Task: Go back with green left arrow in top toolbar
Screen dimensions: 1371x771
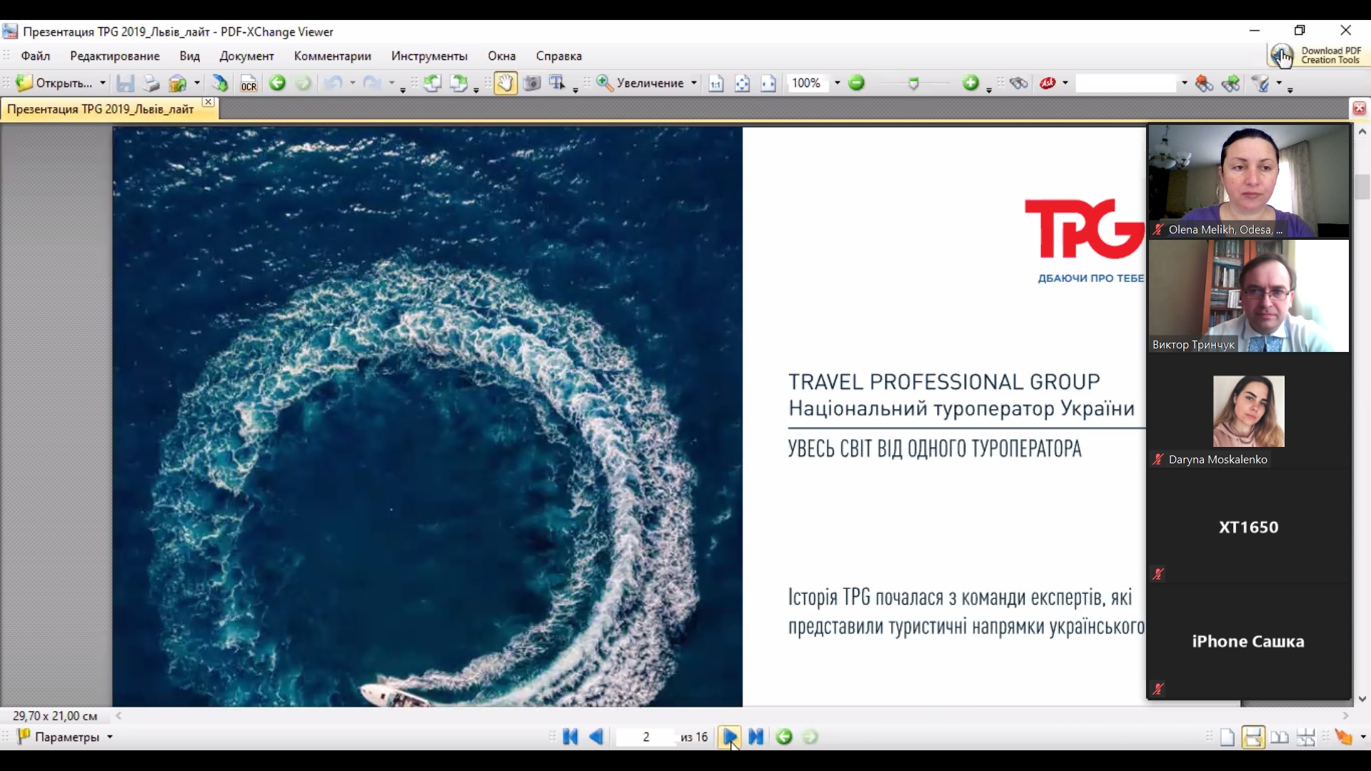Action: [x=277, y=83]
